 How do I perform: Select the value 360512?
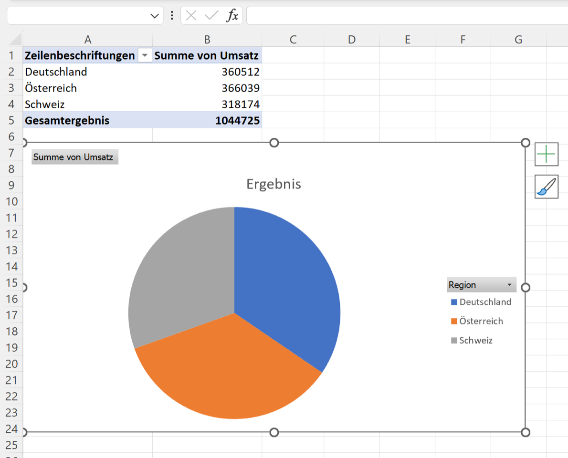[207, 72]
